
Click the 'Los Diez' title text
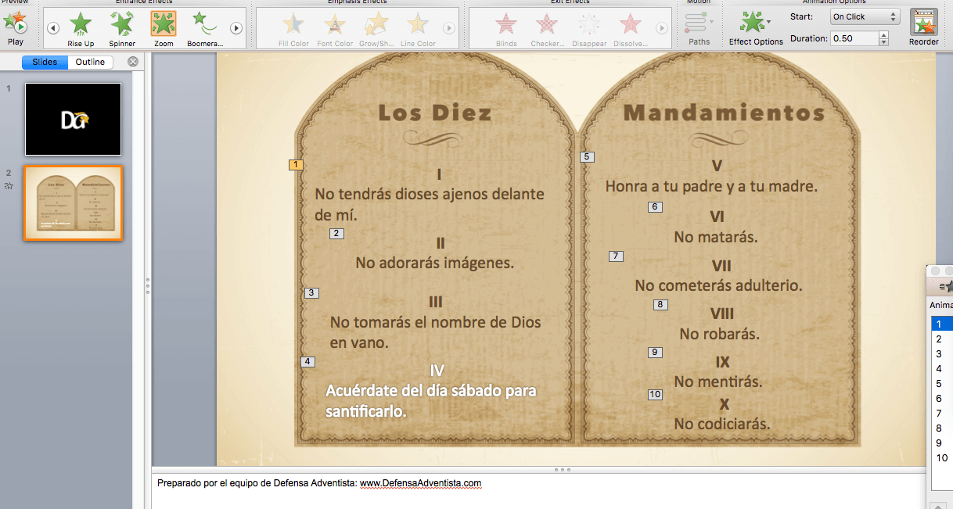click(435, 113)
